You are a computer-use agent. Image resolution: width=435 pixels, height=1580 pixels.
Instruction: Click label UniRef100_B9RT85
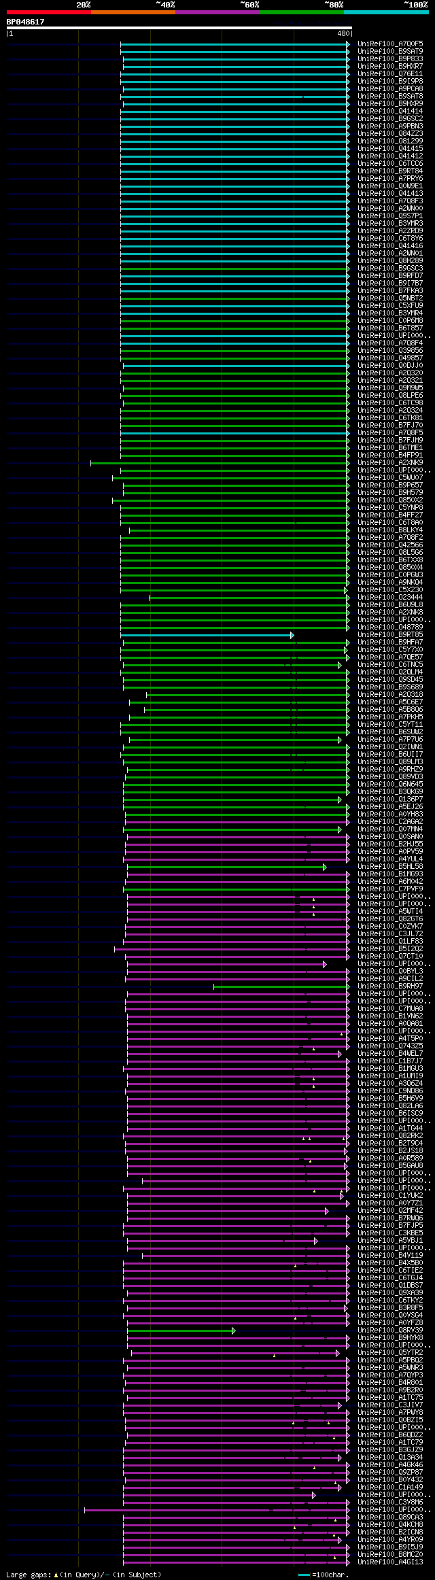click(x=390, y=635)
